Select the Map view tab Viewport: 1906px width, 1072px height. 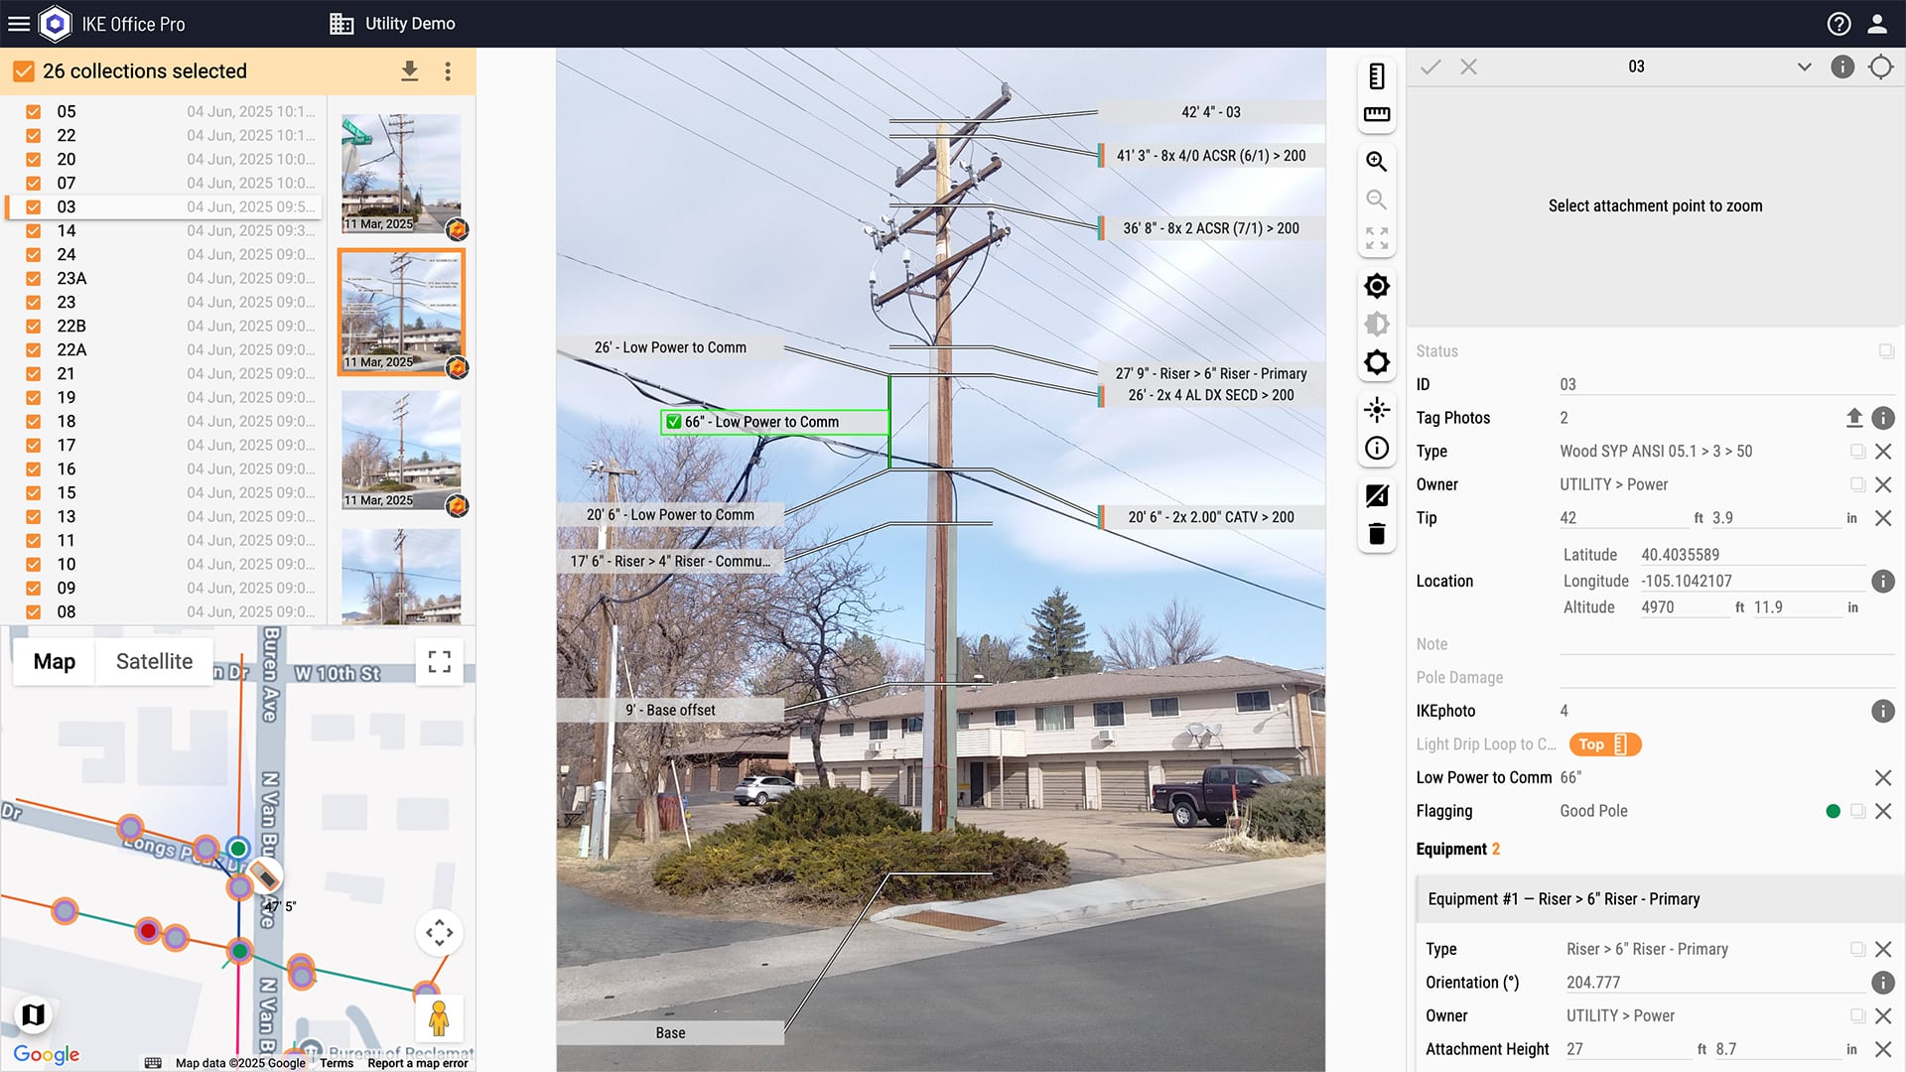click(x=55, y=662)
